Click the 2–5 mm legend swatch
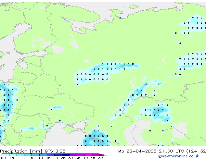206x159 pixels. click(28, 155)
